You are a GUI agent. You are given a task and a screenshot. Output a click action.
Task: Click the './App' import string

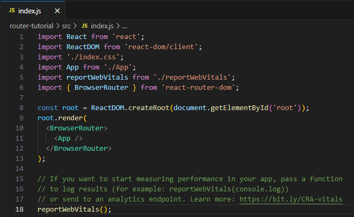tap(118, 67)
